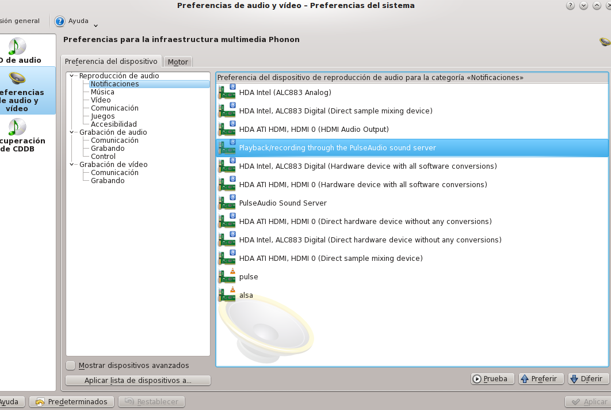This screenshot has height=410, width=611.
Task: Select Comunicación under Grabación de audio
Action: pyautogui.click(x=114, y=141)
